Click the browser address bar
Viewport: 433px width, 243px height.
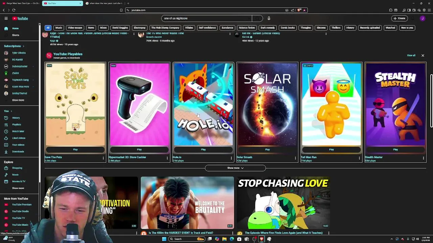click(206, 10)
